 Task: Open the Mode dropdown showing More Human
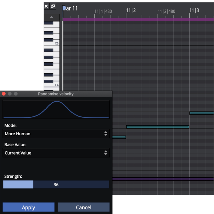pyautogui.click(x=56, y=134)
